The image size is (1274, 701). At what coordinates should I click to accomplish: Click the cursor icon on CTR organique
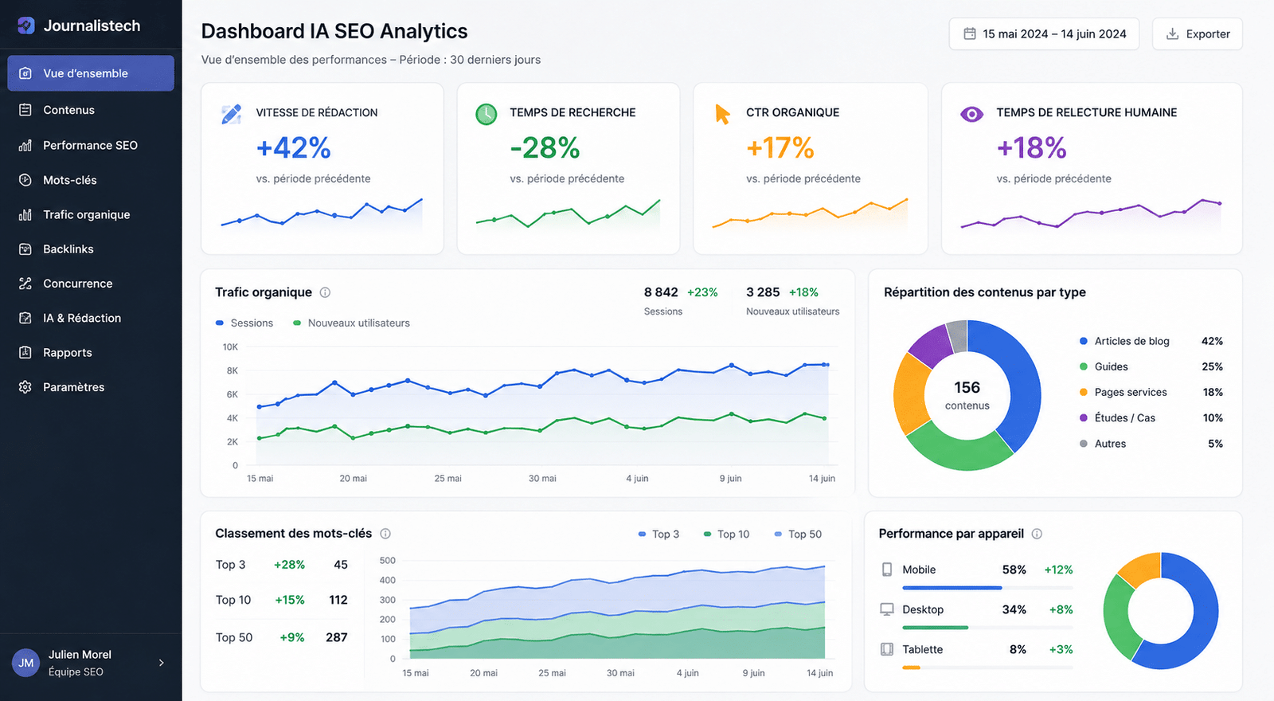tap(722, 114)
